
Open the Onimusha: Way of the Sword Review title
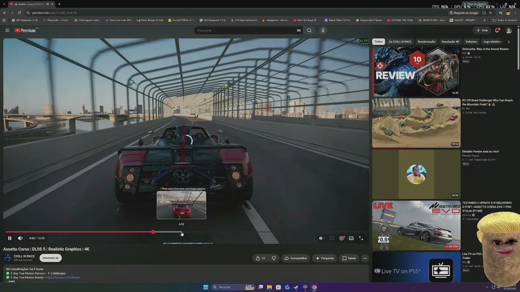(x=485, y=49)
